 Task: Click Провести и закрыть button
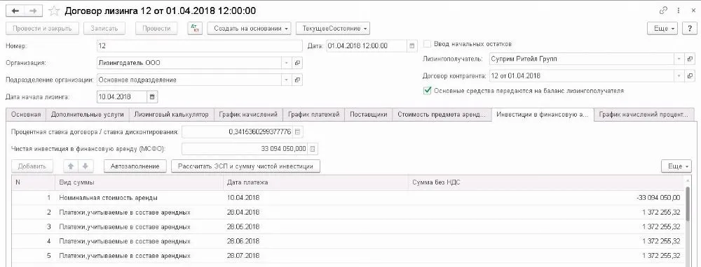[43, 28]
